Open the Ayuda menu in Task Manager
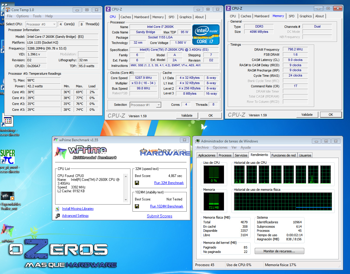 pyautogui.click(x=246, y=147)
